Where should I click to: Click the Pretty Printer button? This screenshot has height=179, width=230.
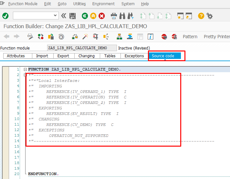tap(217, 37)
